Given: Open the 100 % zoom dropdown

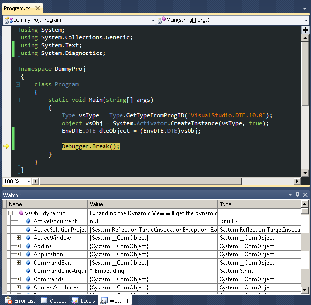Looking at the screenshot, I should [28, 181].
